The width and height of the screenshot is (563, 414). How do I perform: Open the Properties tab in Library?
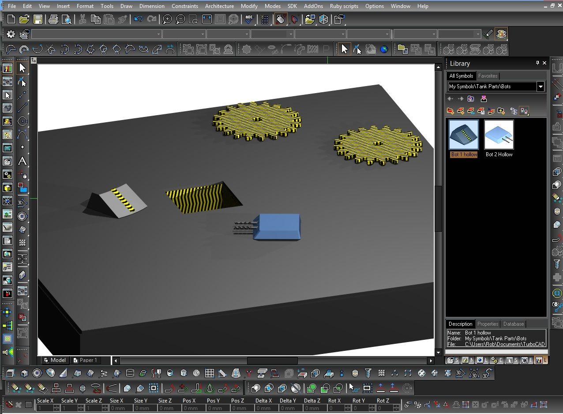(488, 324)
